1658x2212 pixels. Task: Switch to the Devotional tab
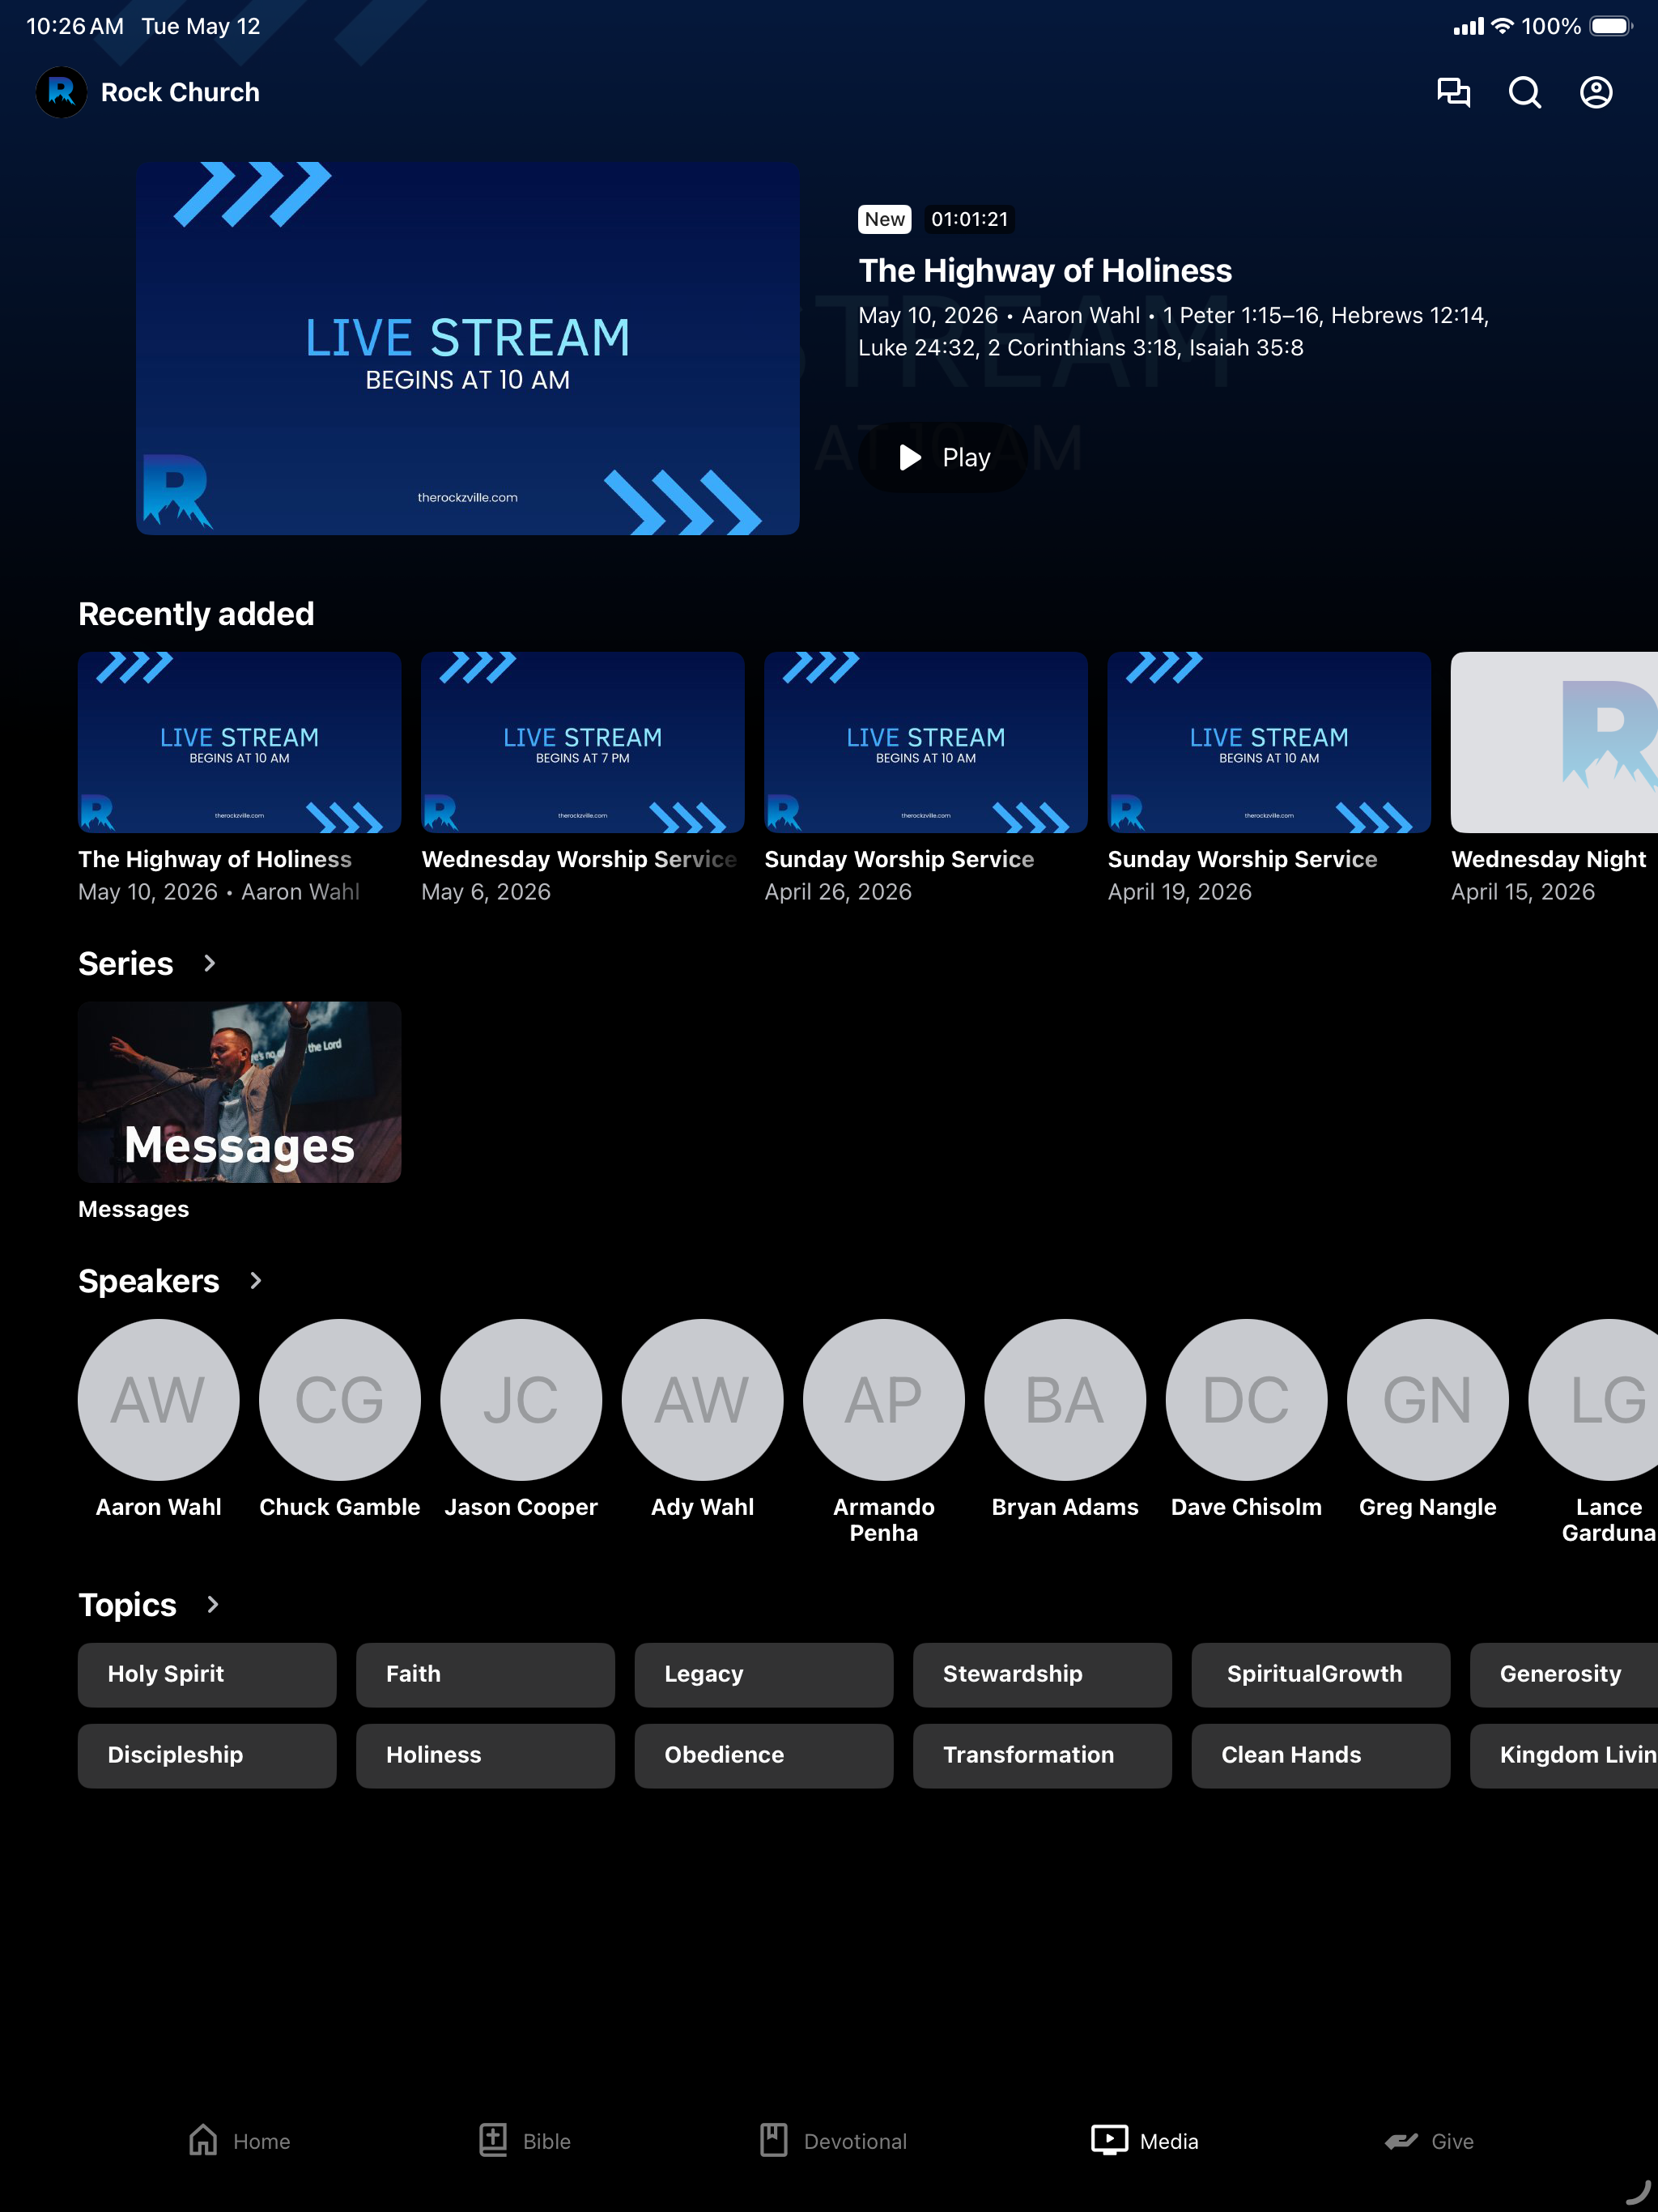click(x=833, y=2141)
